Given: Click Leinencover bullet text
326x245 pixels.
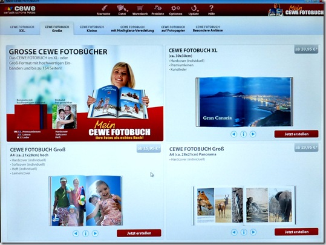Looking at the screenshot, I should [x=21, y=173].
